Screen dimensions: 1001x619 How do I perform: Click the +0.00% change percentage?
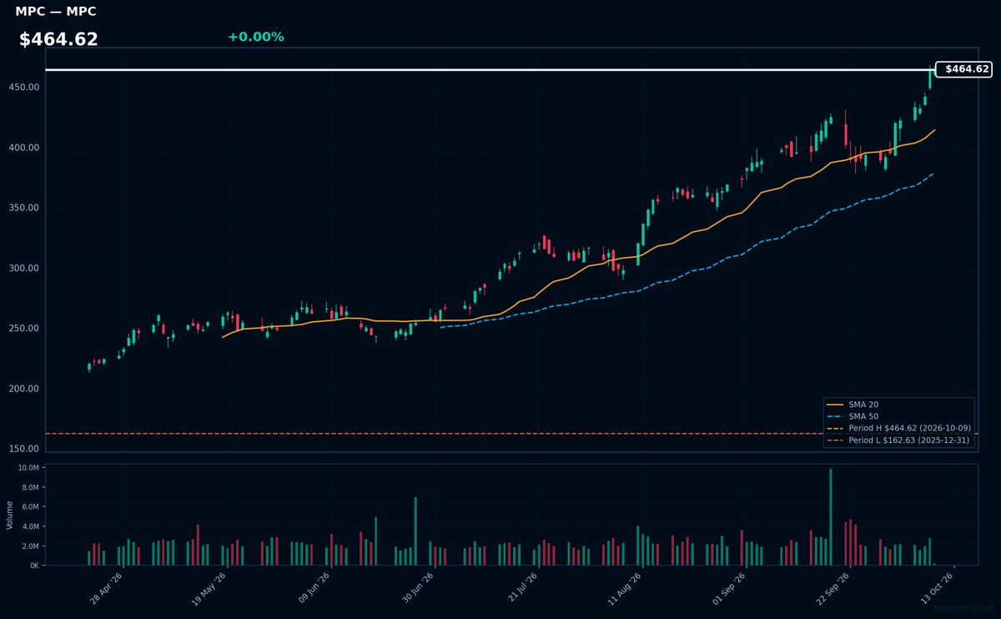pyautogui.click(x=255, y=37)
